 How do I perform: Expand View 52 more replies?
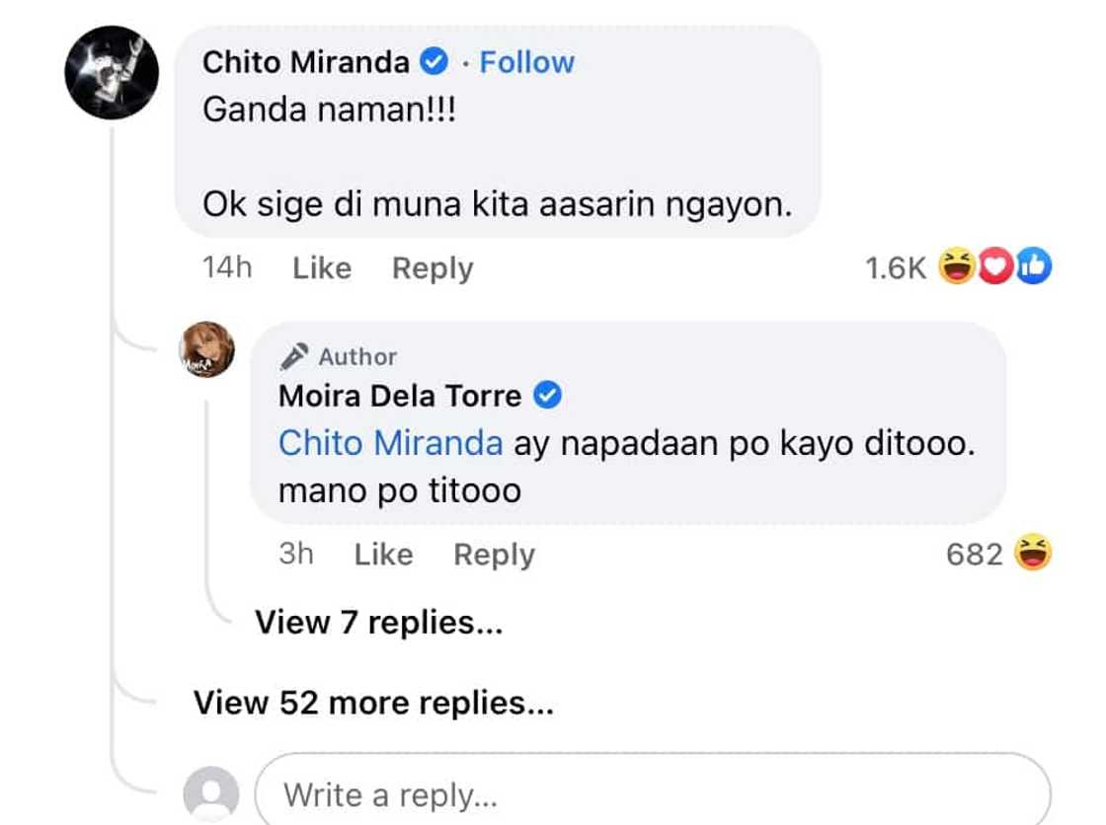[373, 703]
